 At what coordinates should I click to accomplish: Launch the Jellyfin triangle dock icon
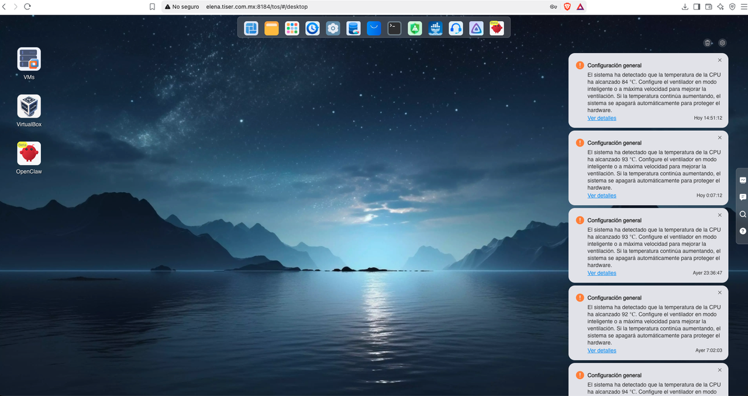coord(477,28)
